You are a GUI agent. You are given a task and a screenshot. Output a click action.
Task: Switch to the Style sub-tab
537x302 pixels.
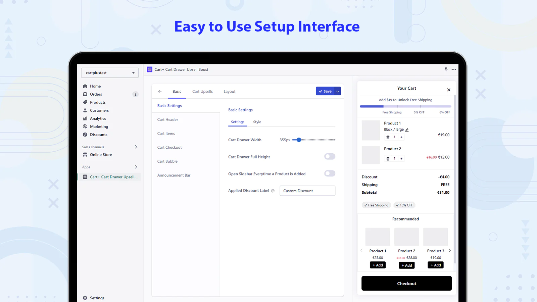pyautogui.click(x=257, y=122)
